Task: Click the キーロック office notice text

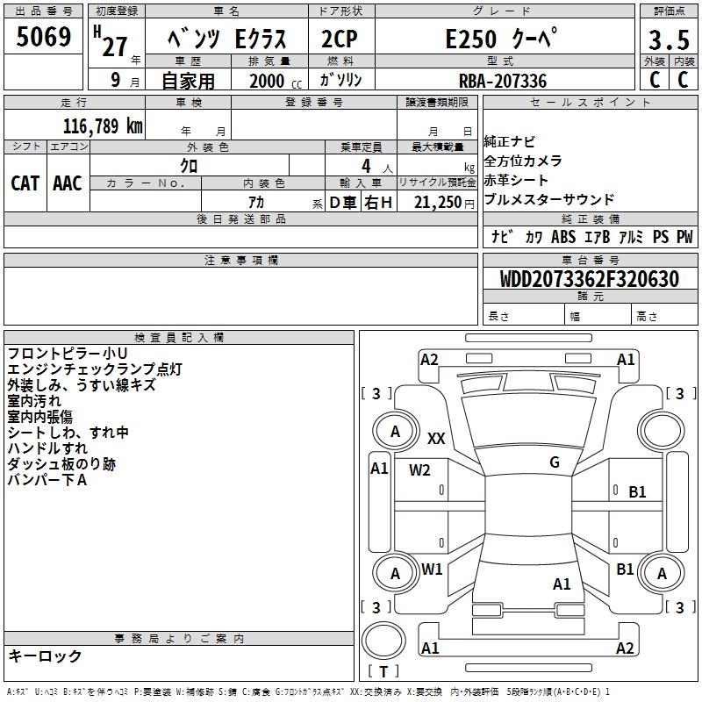Action: (x=45, y=655)
